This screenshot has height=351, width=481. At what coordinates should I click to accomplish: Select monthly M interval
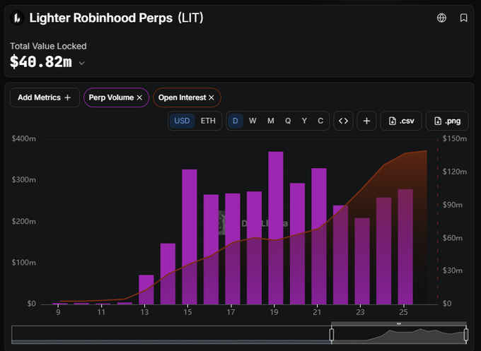(x=270, y=121)
